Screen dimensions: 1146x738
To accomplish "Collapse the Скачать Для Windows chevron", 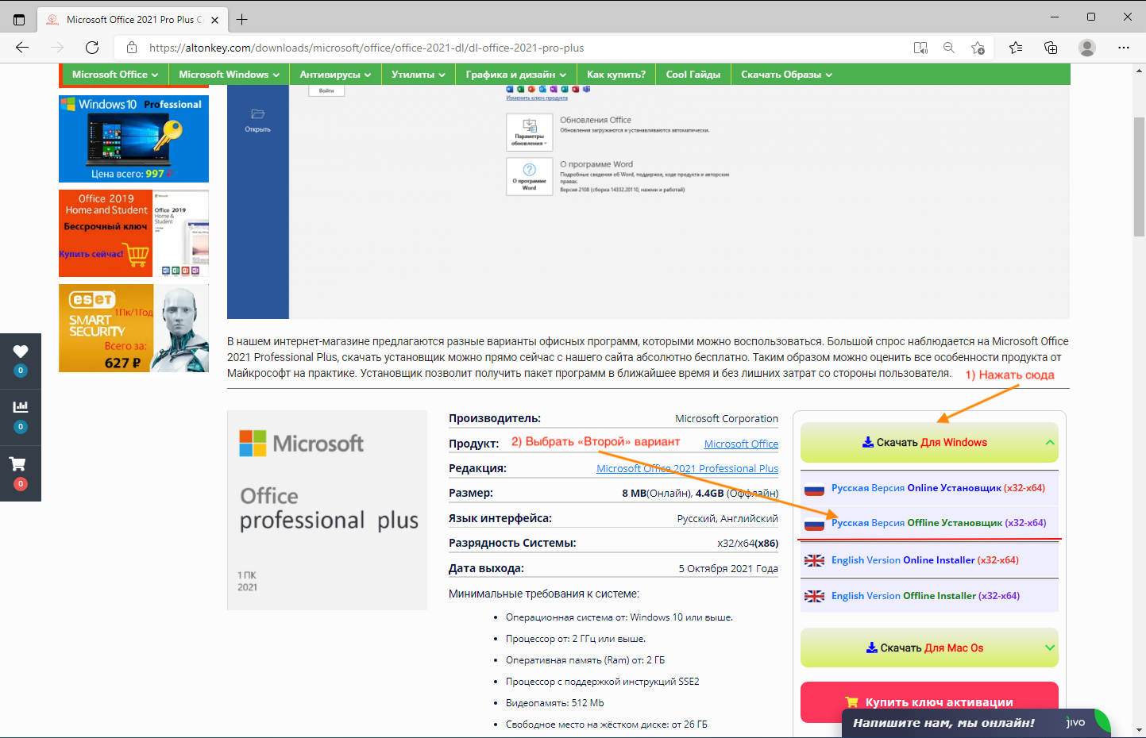I will click(1050, 442).
